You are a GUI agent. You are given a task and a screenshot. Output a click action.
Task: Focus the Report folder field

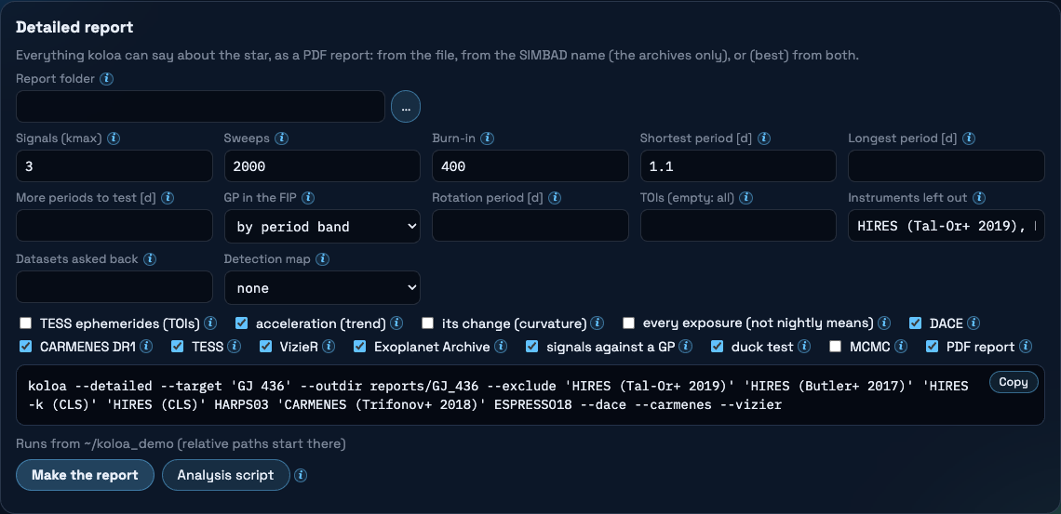(x=200, y=107)
